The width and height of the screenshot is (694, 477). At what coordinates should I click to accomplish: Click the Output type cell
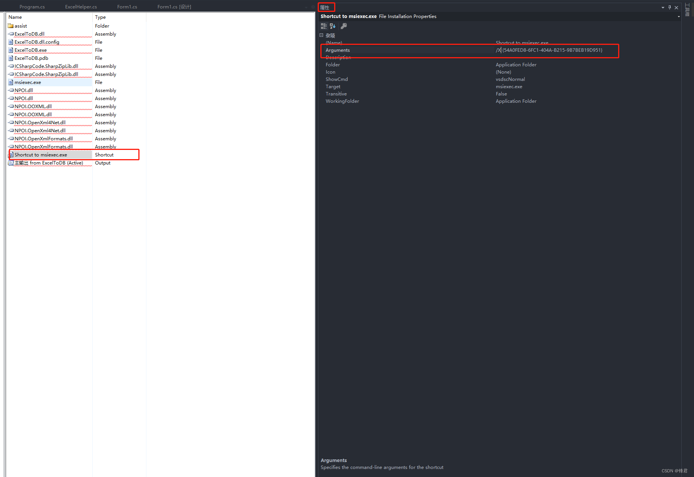pyautogui.click(x=103, y=163)
